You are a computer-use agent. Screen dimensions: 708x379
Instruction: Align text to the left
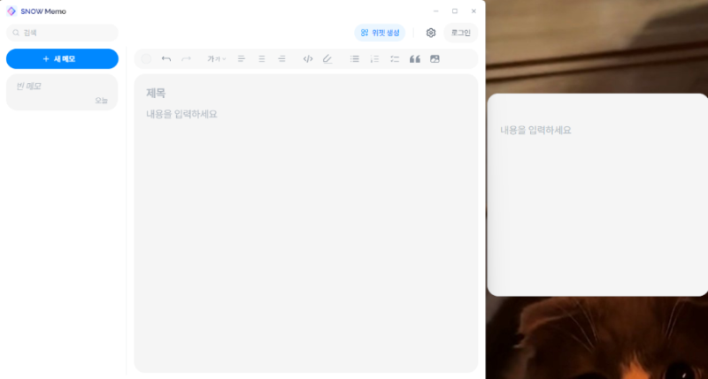point(242,59)
